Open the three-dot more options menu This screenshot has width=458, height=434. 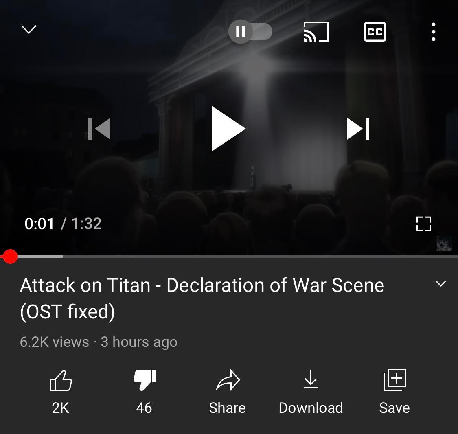434,31
